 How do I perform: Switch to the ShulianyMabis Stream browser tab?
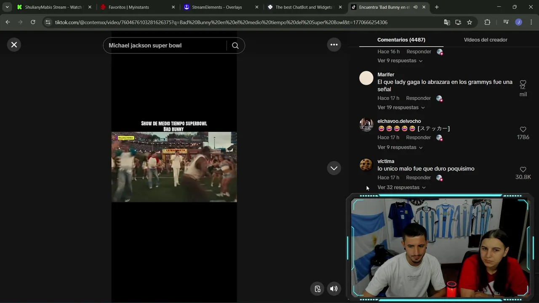[53, 7]
